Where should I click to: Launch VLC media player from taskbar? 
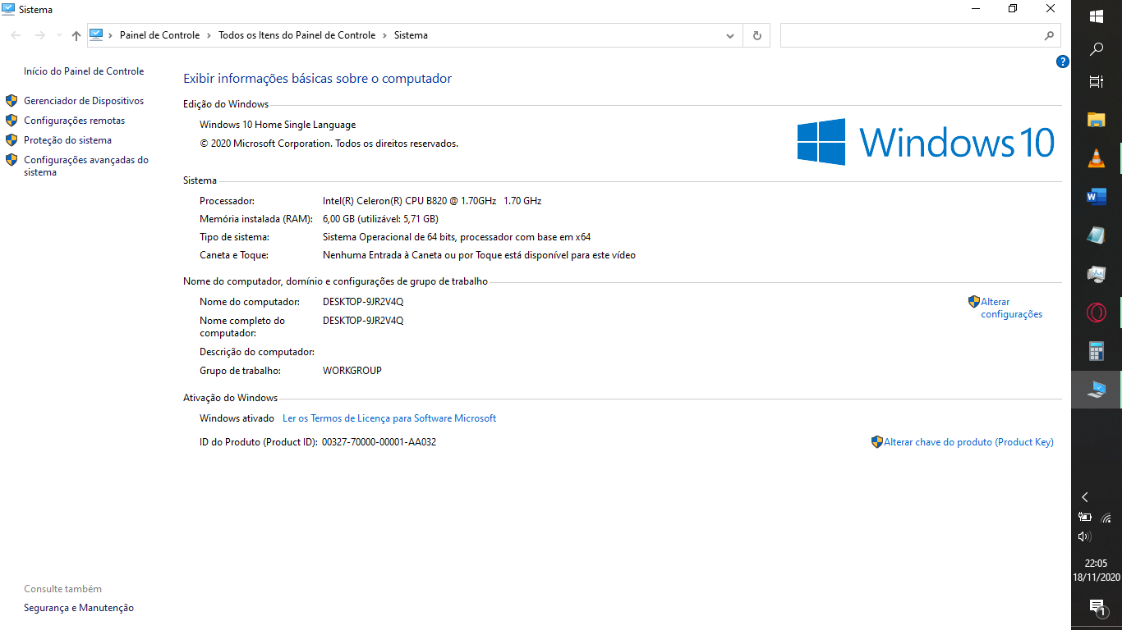(x=1097, y=158)
